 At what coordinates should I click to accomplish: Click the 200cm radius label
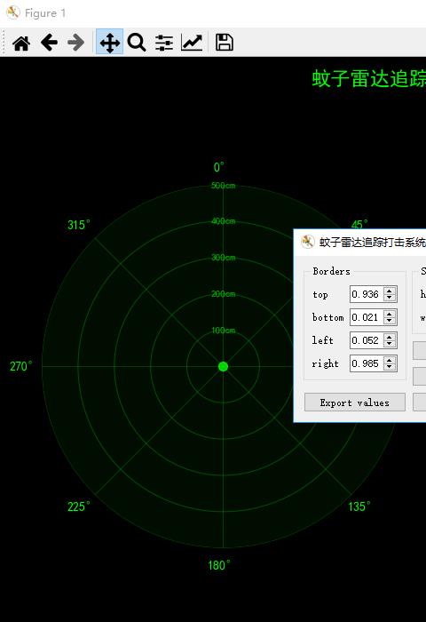[x=223, y=294]
